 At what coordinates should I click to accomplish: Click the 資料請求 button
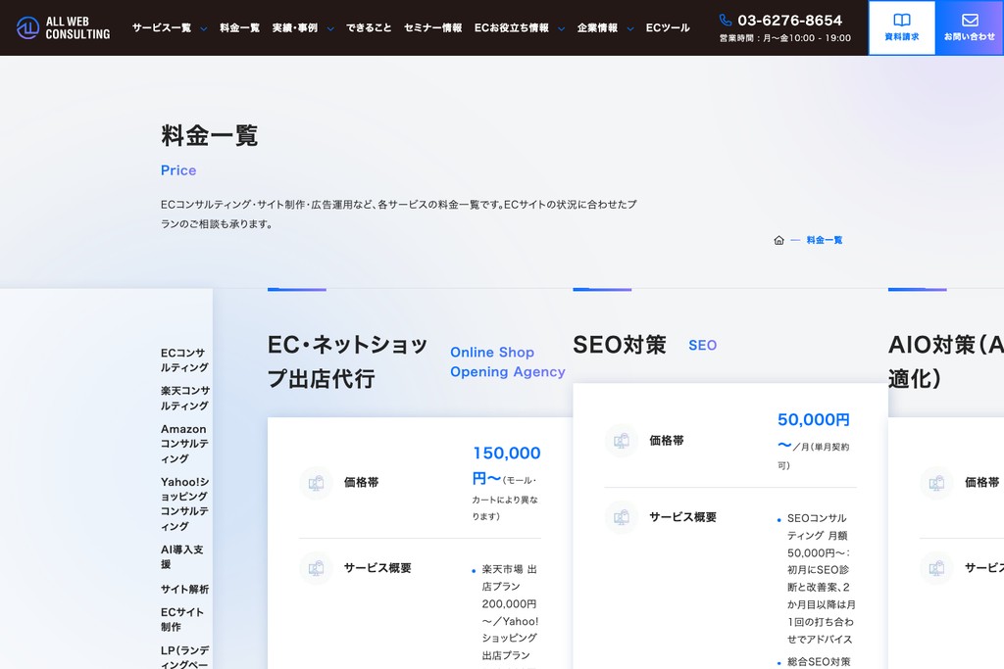pyautogui.click(x=902, y=27)
